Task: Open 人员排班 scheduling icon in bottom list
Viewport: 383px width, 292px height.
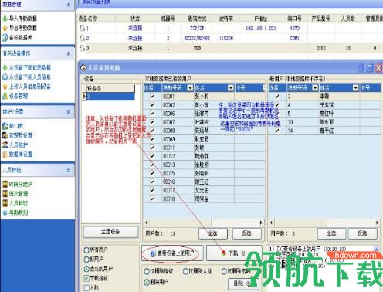Action: 5,203
